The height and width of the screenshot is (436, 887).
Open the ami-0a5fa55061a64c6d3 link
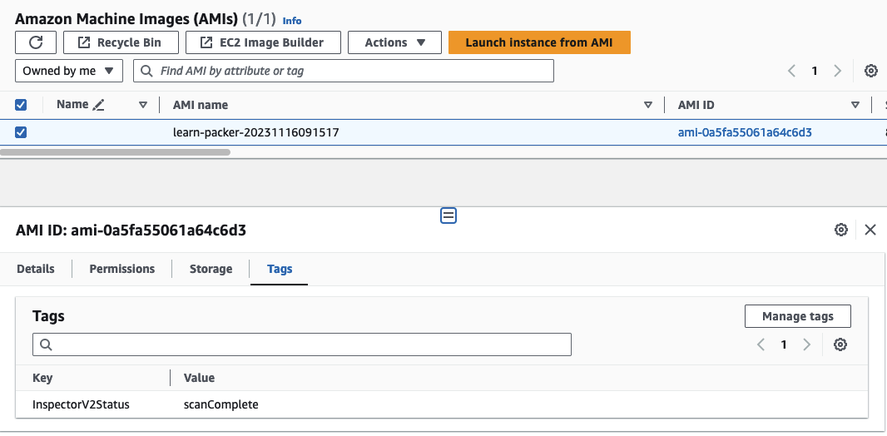click(x=745, y=132)
